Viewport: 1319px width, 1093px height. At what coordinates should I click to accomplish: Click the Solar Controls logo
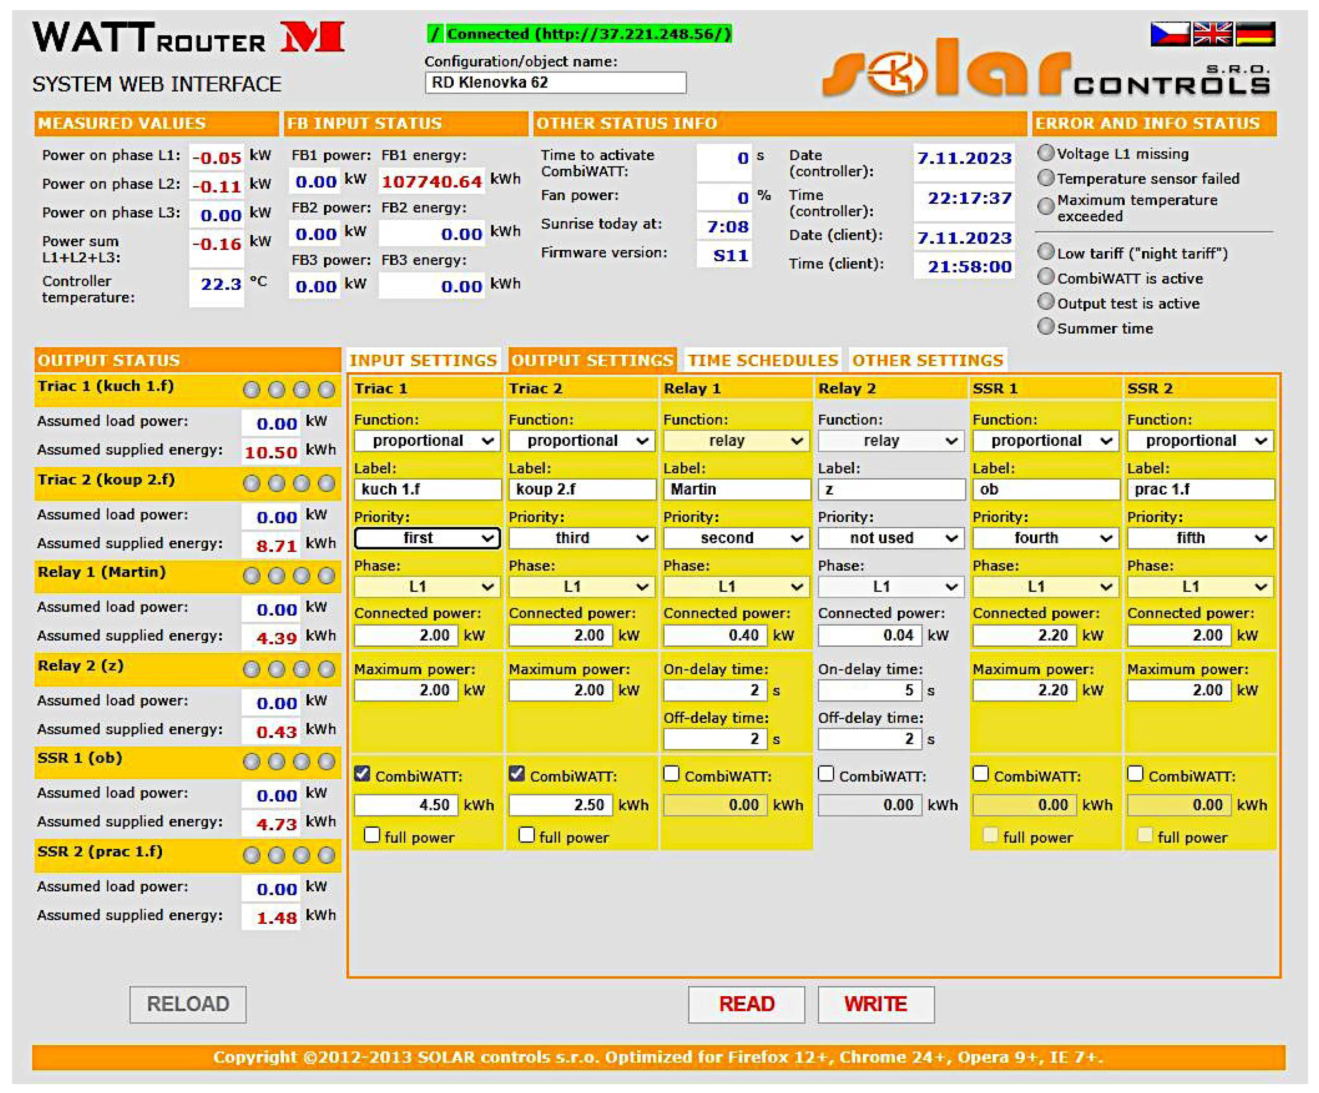(1046, 70)
